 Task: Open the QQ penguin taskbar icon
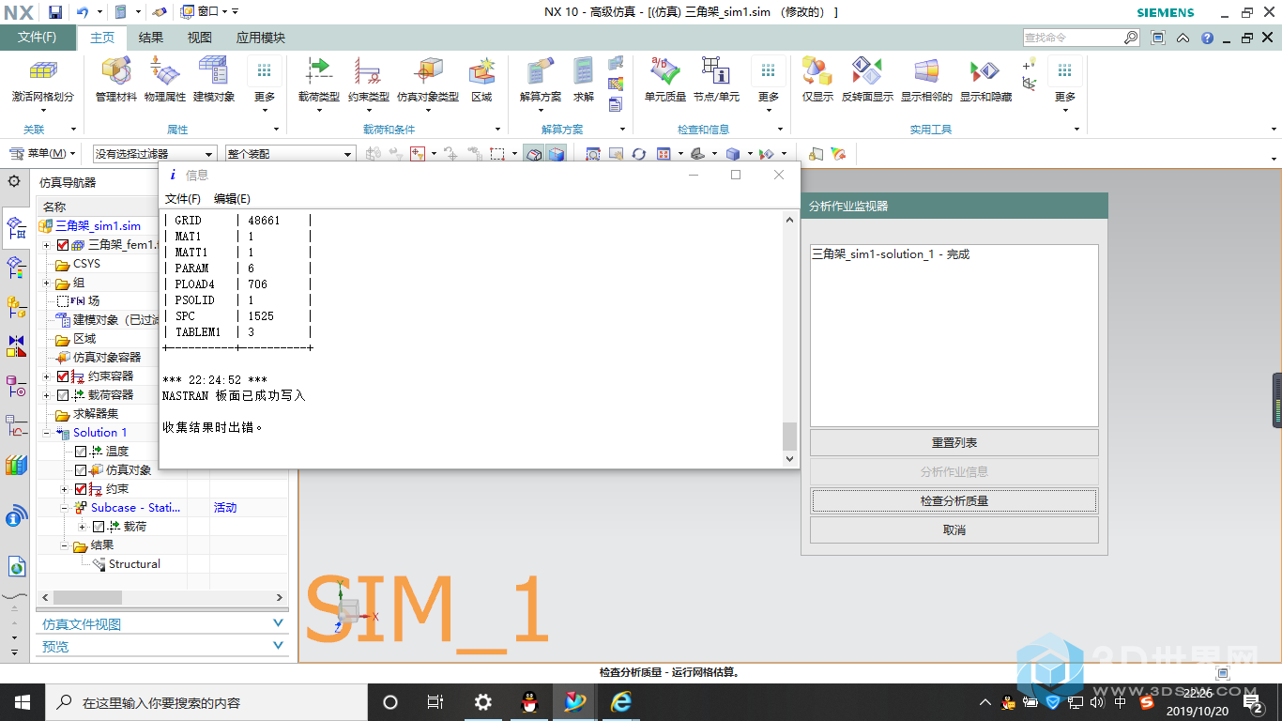click(x=529, y=702)
